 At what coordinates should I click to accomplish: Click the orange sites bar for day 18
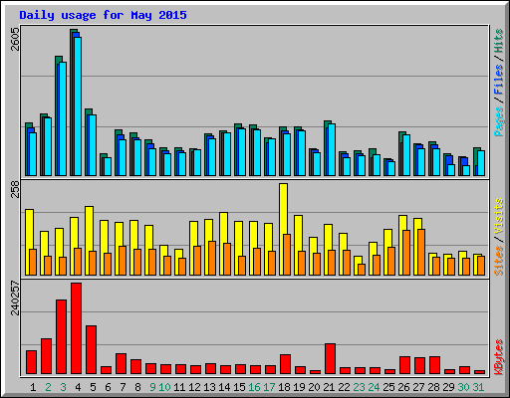coord(287,255)
